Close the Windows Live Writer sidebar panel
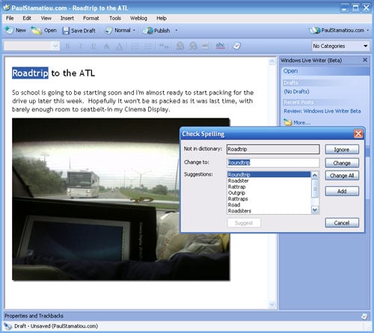374x333 pixels. coord(365,60)
